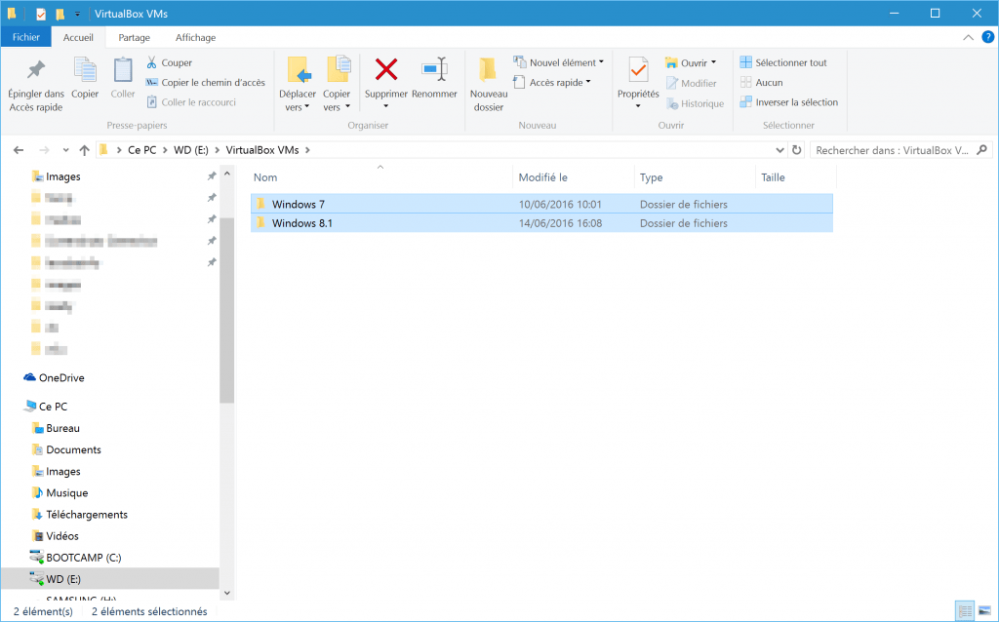Delete with the red Supprimer icon
The width and height of the screenshot is (999, 622).
tap(386, 69)
